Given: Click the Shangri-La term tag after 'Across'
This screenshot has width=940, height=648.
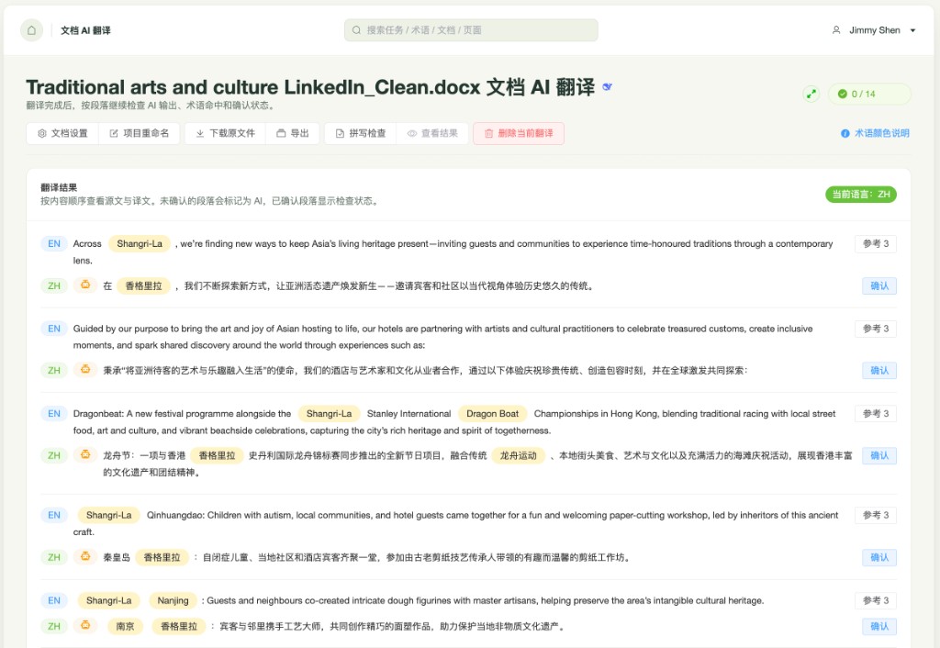Looking at the screenshot, I should 140,243.
